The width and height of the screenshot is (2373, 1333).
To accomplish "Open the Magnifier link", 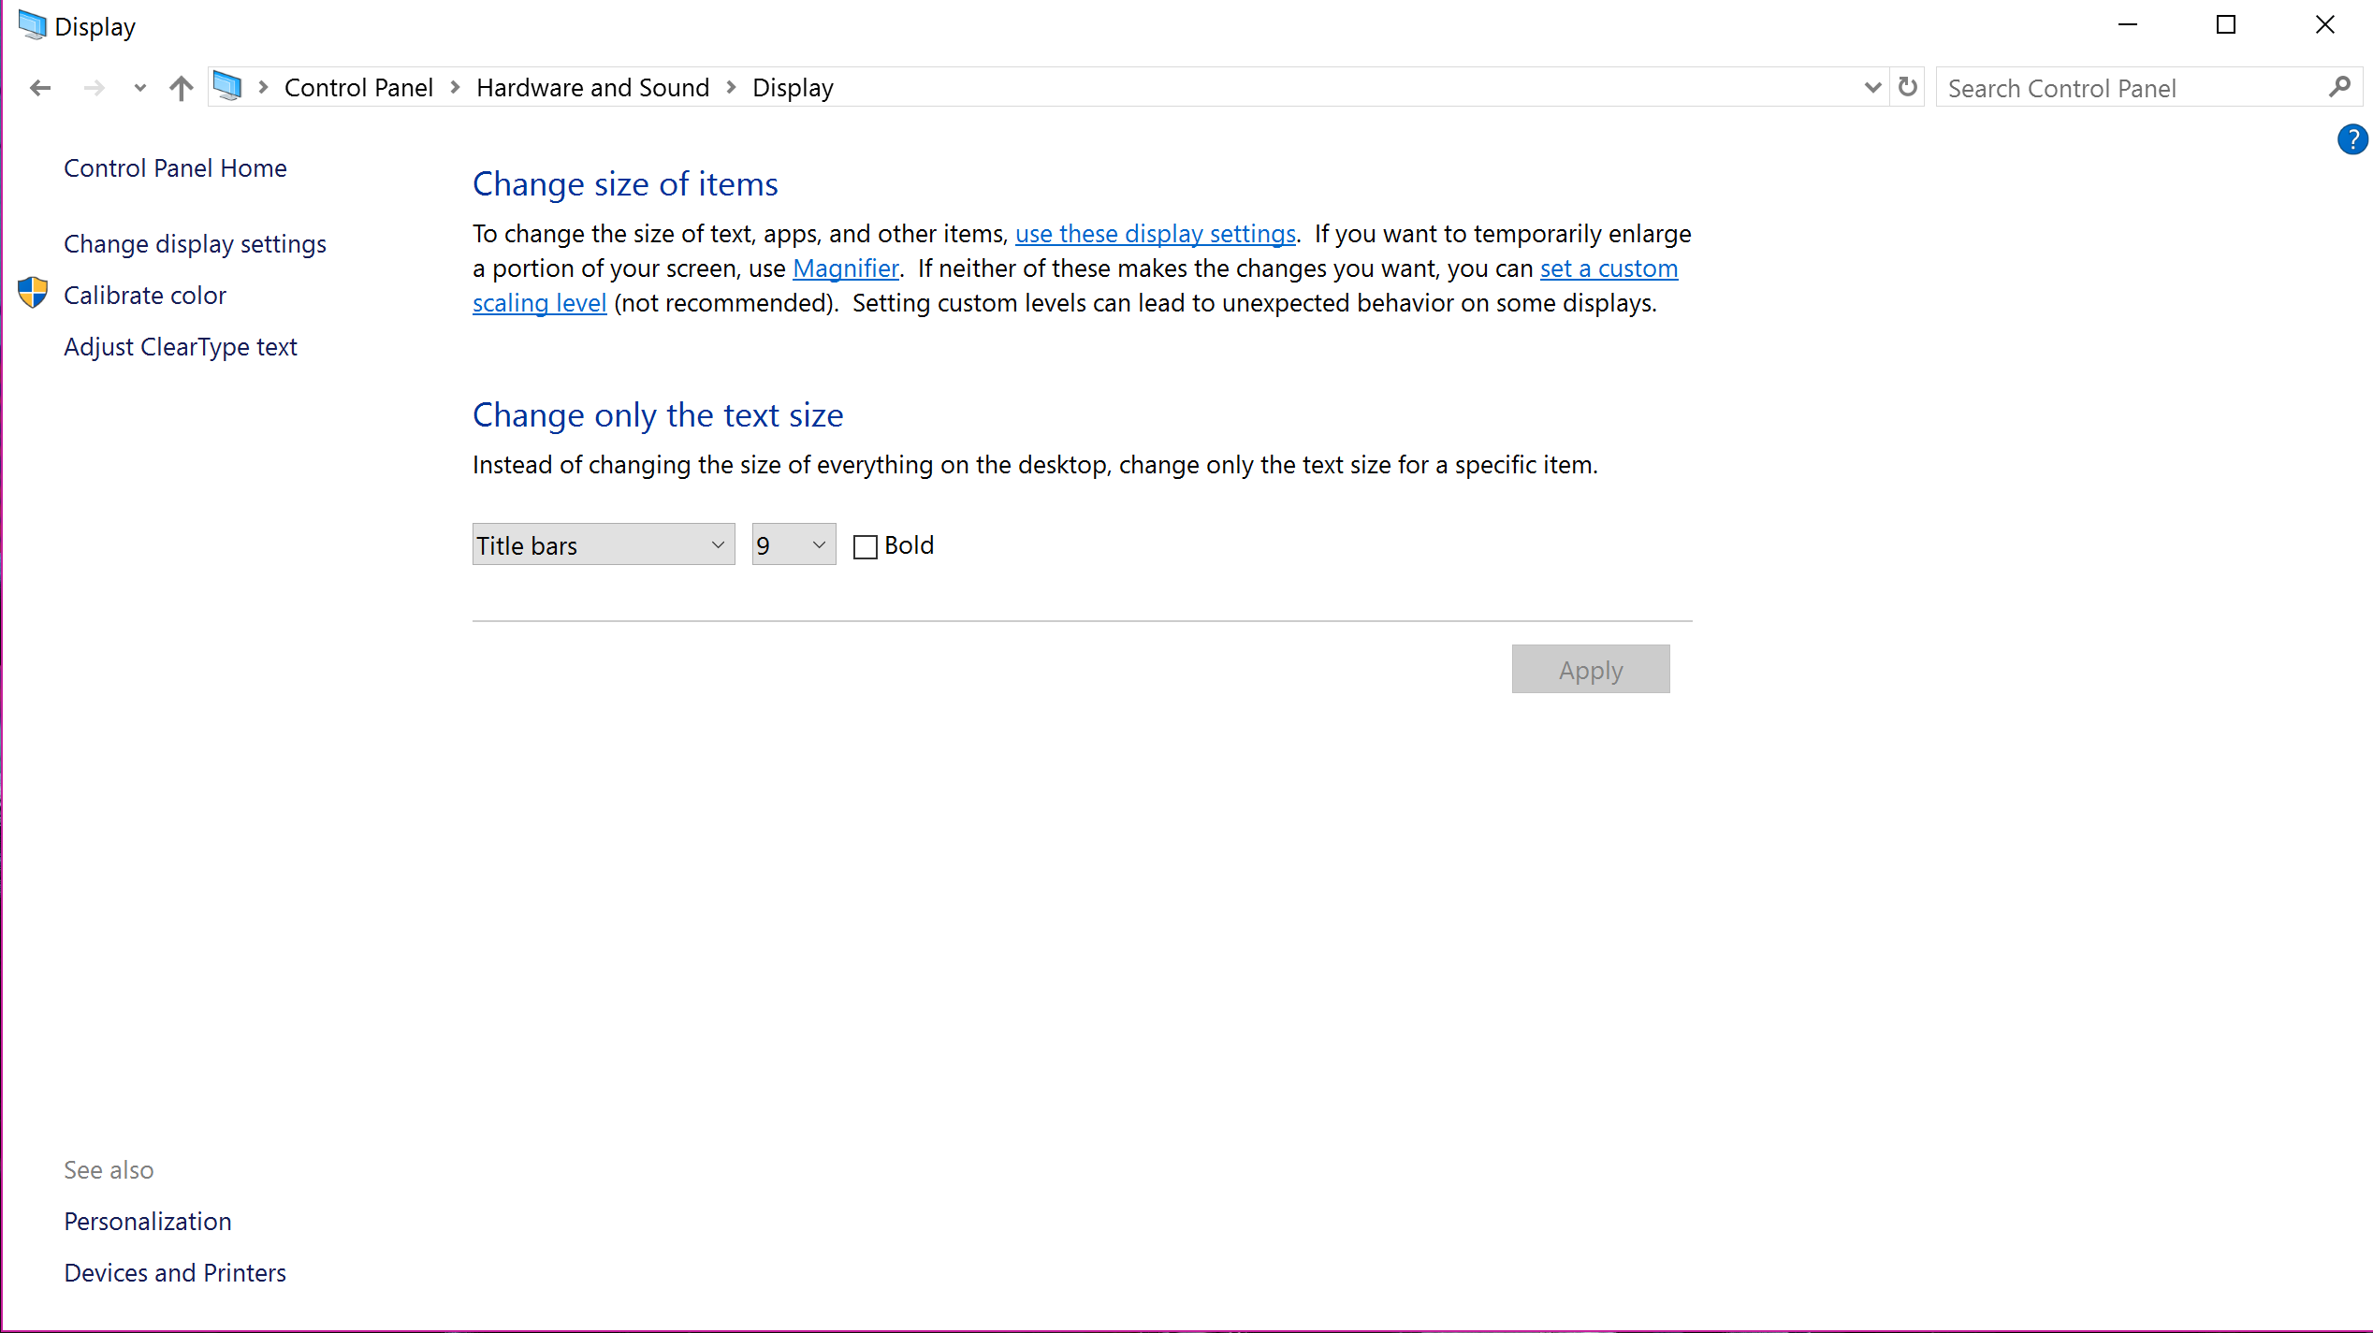I will pos(845,268).
